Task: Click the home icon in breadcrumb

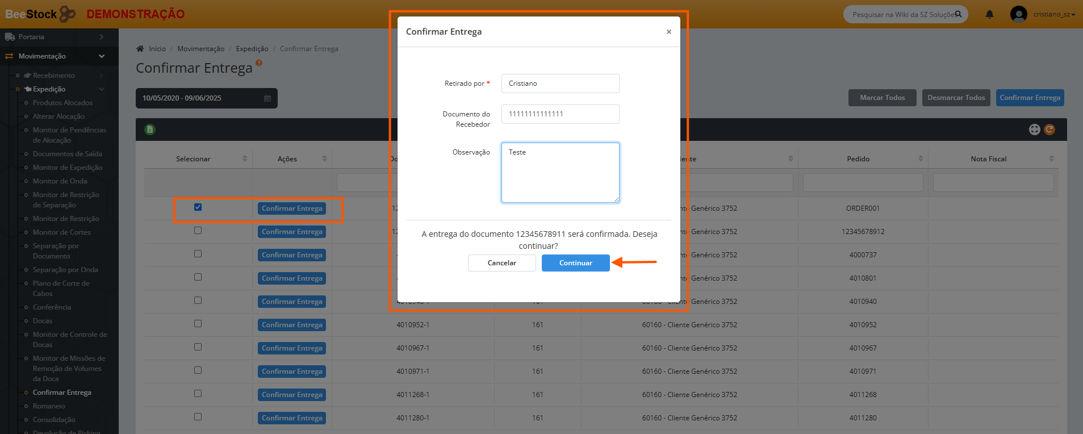Action: (140, 49)
